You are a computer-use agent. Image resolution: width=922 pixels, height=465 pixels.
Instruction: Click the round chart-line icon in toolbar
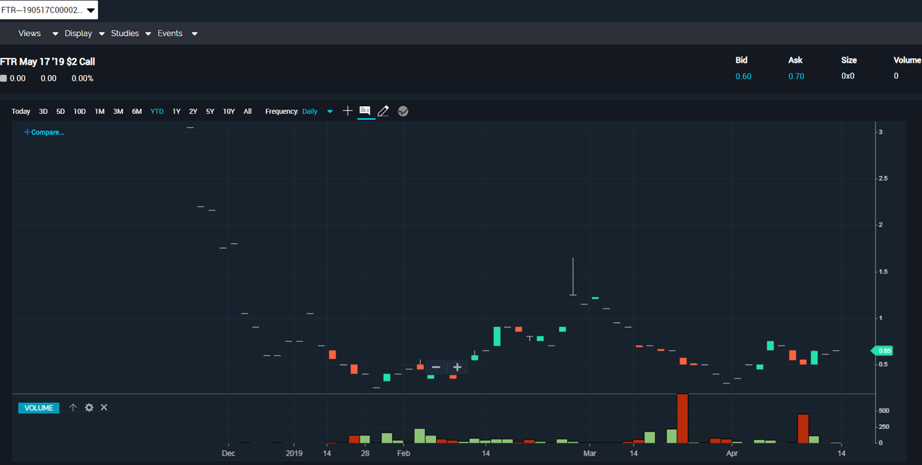tap(403, 111)
